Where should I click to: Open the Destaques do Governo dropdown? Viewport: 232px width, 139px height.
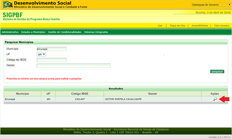pyautogui.click(x=211, y=5)
